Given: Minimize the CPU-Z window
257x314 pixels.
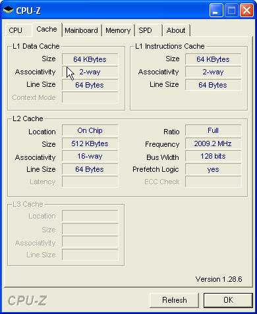Looking at the screenshot, I should (216, 11).
